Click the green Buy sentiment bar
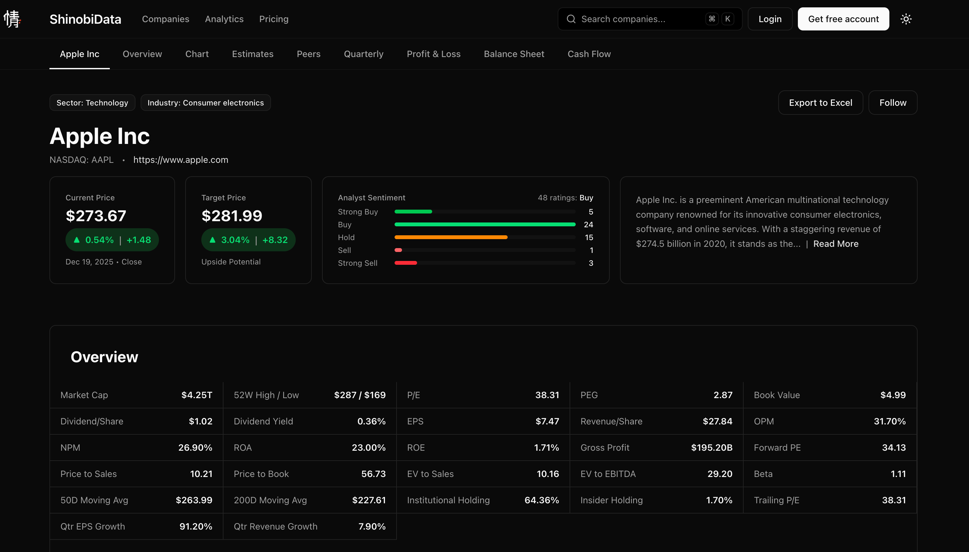 (484, 224)
